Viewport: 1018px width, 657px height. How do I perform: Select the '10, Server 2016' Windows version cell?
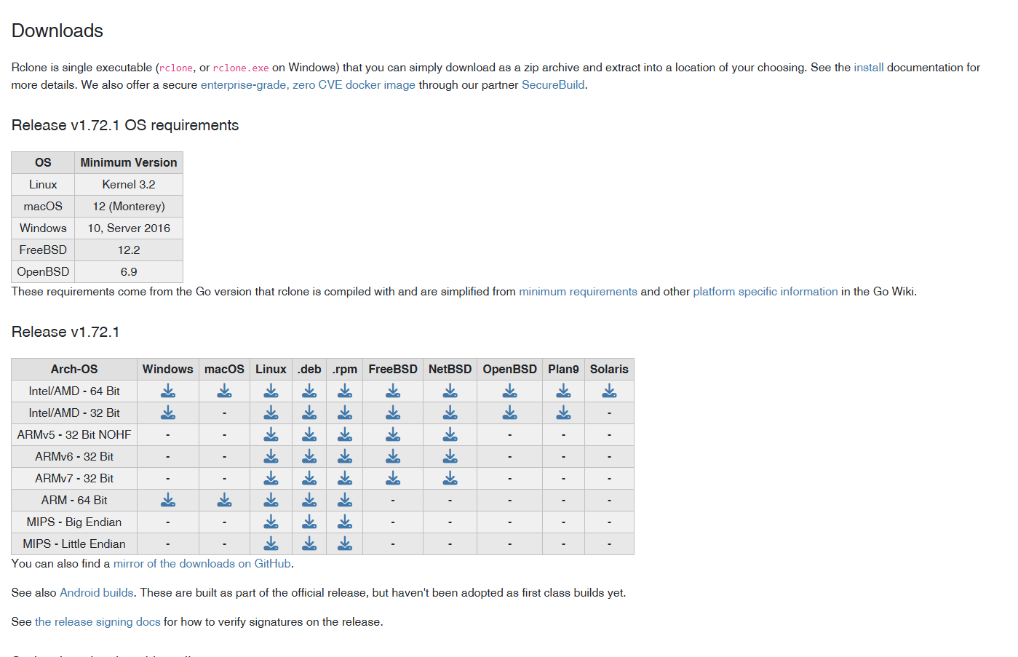click(129, 228)
